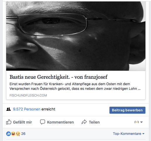Image resolution: width=151 pixels, height=141 pixels.
Task: Click the Teilen share arrow icon
Action: tap(84, 122)
